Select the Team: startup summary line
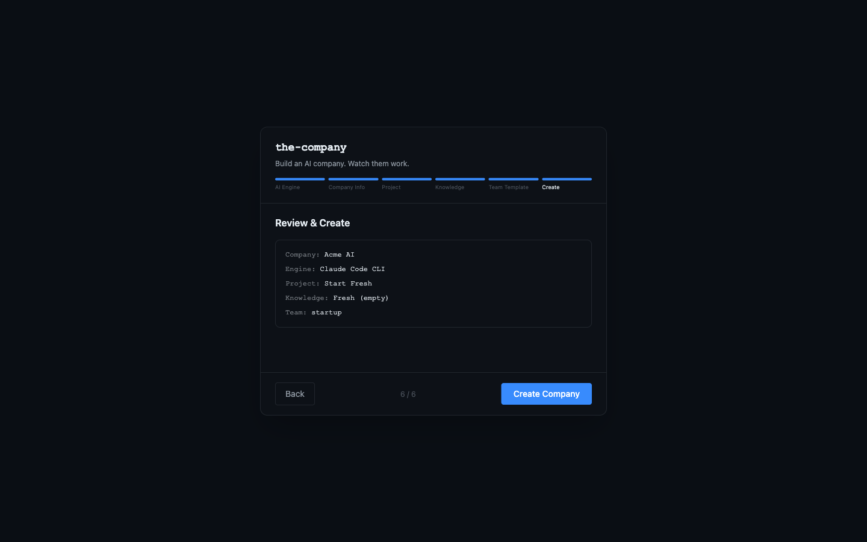Viewport: 867px width, 542px height. 313,312
